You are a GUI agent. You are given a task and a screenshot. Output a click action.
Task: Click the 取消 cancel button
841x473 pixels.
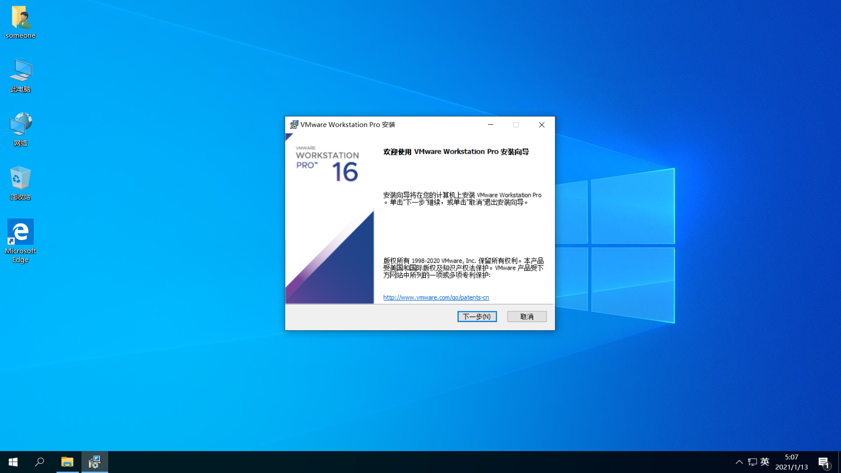pos(527,317)
